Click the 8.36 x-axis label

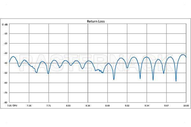[x=88, y=105]
